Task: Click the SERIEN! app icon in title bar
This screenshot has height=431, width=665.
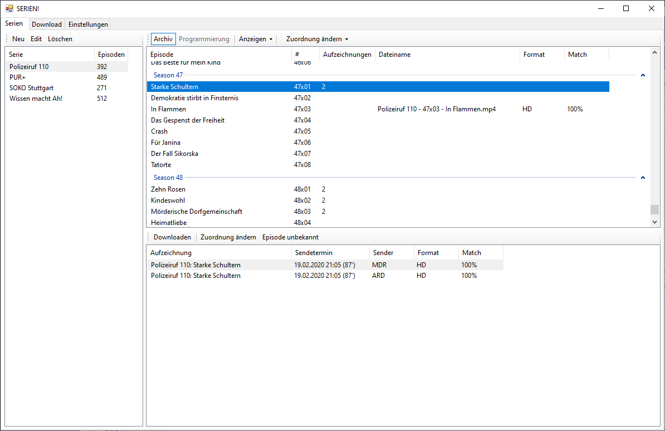Action: click(x=9, y=8)
